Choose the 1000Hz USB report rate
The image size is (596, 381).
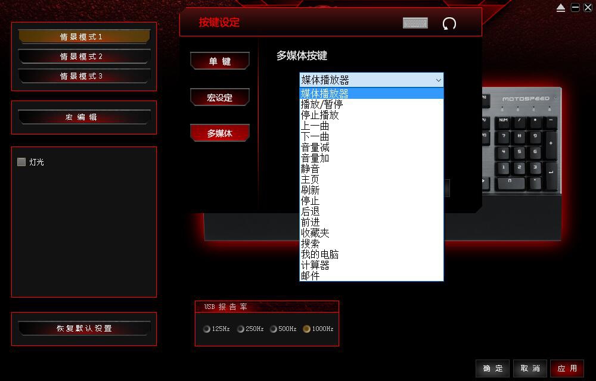tap(307, 329)
